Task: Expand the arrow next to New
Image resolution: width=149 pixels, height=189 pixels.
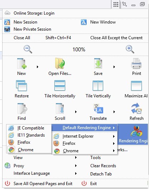Action: click(x=38, y=67)
